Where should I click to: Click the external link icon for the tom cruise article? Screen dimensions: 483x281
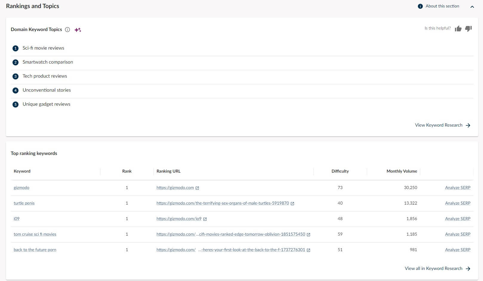pos(309,234)
